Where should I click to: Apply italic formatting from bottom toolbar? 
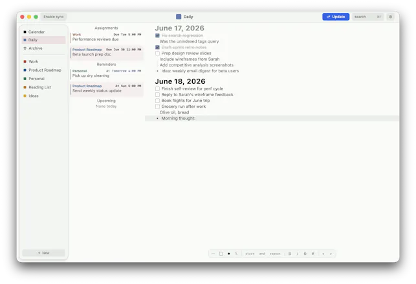pos(298,254)
